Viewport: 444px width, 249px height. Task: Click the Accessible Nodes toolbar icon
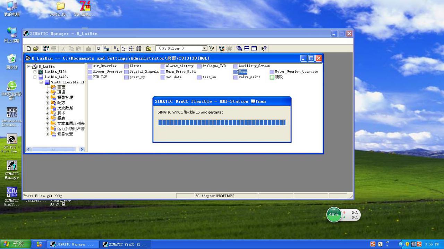45,48
